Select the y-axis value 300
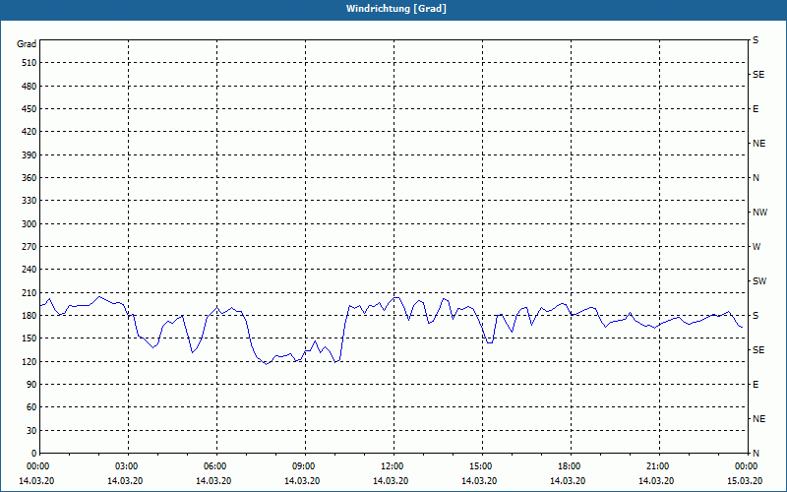Screen dimensions: 787x492 30,224
